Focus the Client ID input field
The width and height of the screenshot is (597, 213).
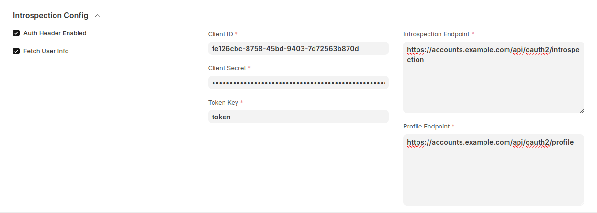click(x=298, y=49)
